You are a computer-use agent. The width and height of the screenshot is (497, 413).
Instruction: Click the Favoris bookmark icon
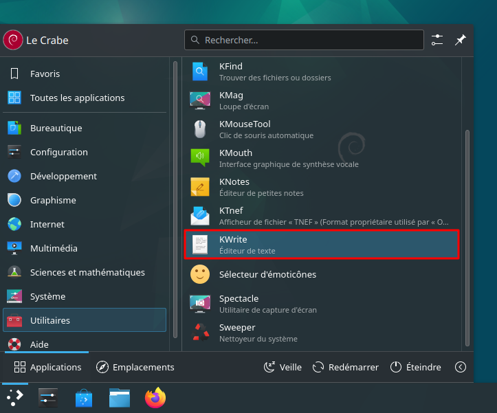click(14, 74)
